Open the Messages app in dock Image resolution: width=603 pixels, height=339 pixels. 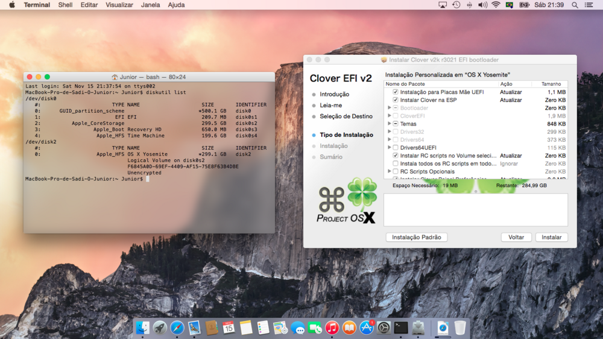tap(297, 328)
